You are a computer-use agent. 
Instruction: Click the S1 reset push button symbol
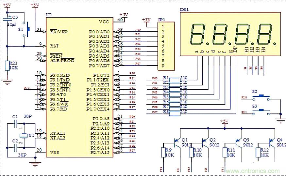(x=27, y=30)
